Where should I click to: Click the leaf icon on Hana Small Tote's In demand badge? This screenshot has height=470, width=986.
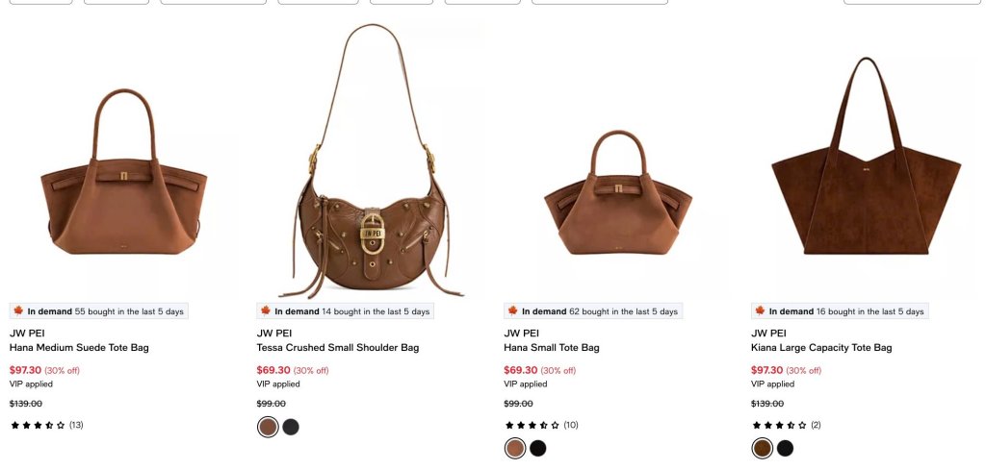point(513,310)
